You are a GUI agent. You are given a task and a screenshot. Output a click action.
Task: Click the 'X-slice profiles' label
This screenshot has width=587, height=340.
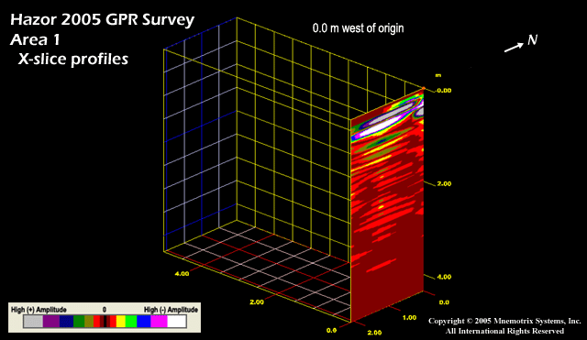[x=73, y=59]
